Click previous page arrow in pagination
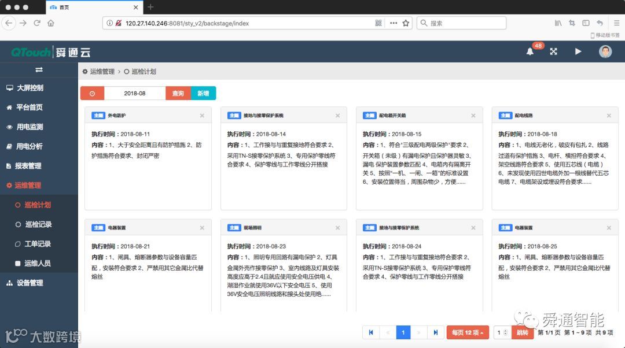The height and width of the screenshot is (348, 625). [387, 332]
